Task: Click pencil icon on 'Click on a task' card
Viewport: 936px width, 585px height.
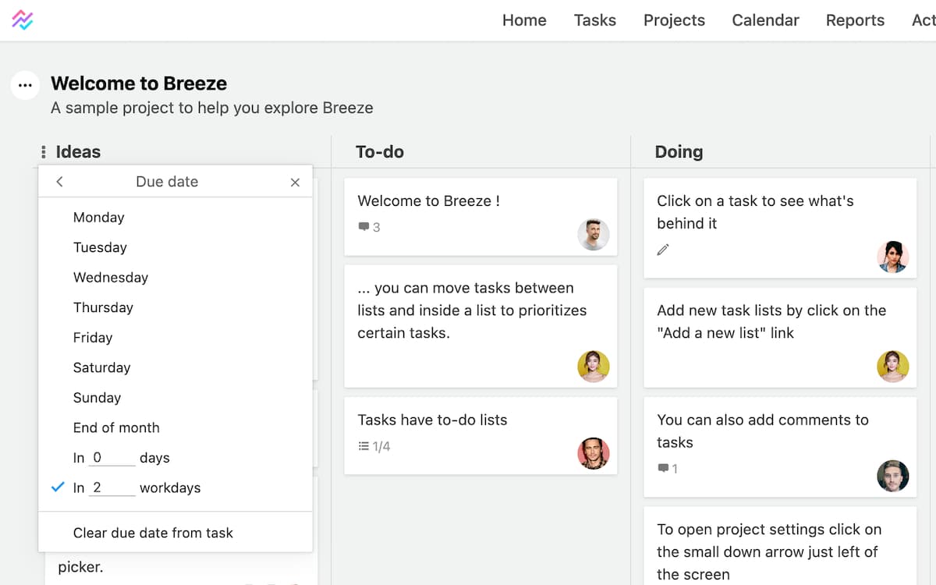Action: (x=663, y=250)
